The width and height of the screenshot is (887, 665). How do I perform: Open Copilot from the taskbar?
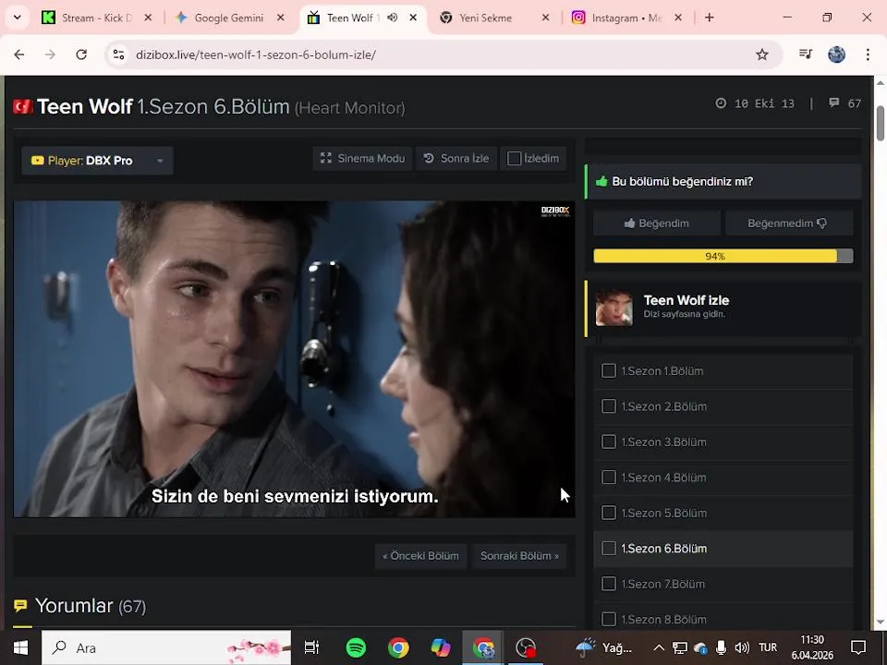coord(441,647)
